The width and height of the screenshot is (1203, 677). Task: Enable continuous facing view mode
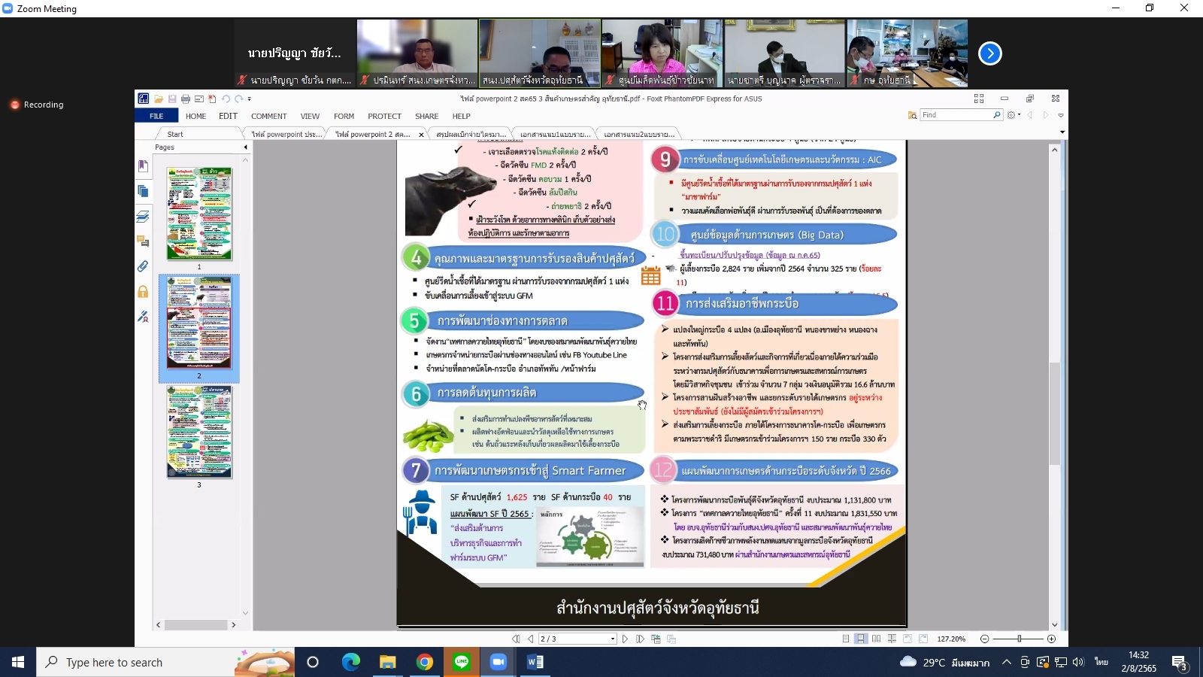pos(892,639)
